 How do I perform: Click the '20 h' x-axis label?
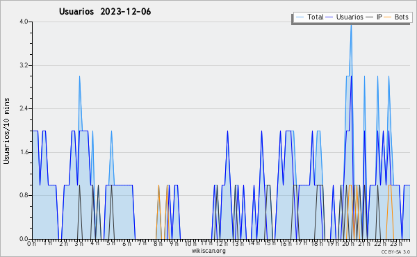[x=348, y=244]
